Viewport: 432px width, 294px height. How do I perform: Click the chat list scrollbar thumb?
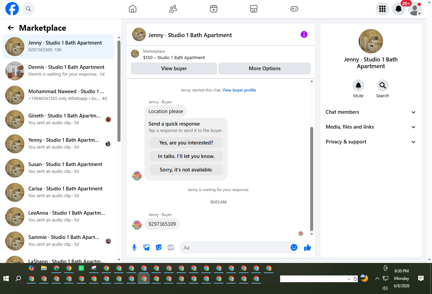click(119, 91)
